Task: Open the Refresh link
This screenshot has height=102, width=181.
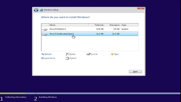Action: (x=48, y=54)
